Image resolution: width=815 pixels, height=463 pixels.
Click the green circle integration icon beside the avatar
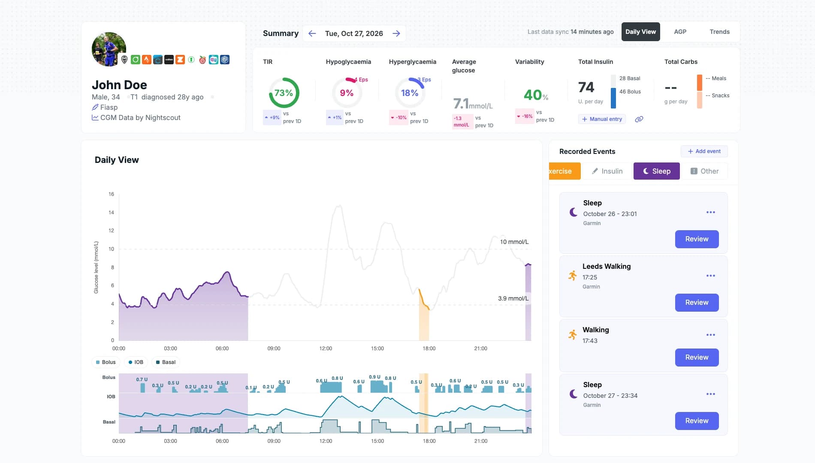(x=136, y=60)
